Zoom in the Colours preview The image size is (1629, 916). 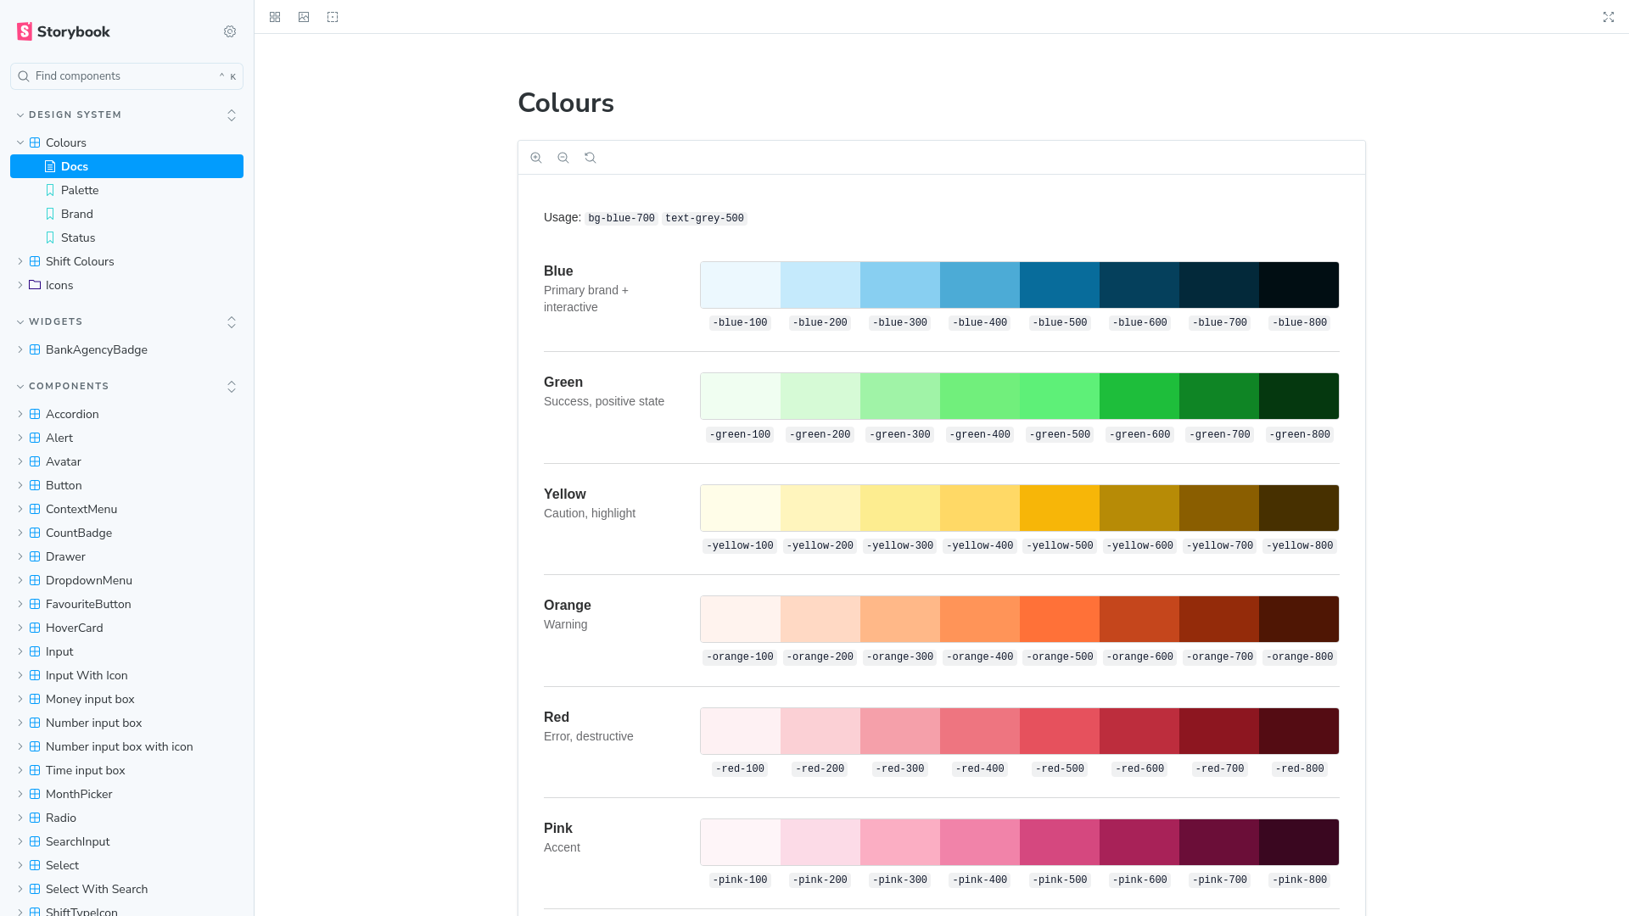tap(536, 158)
